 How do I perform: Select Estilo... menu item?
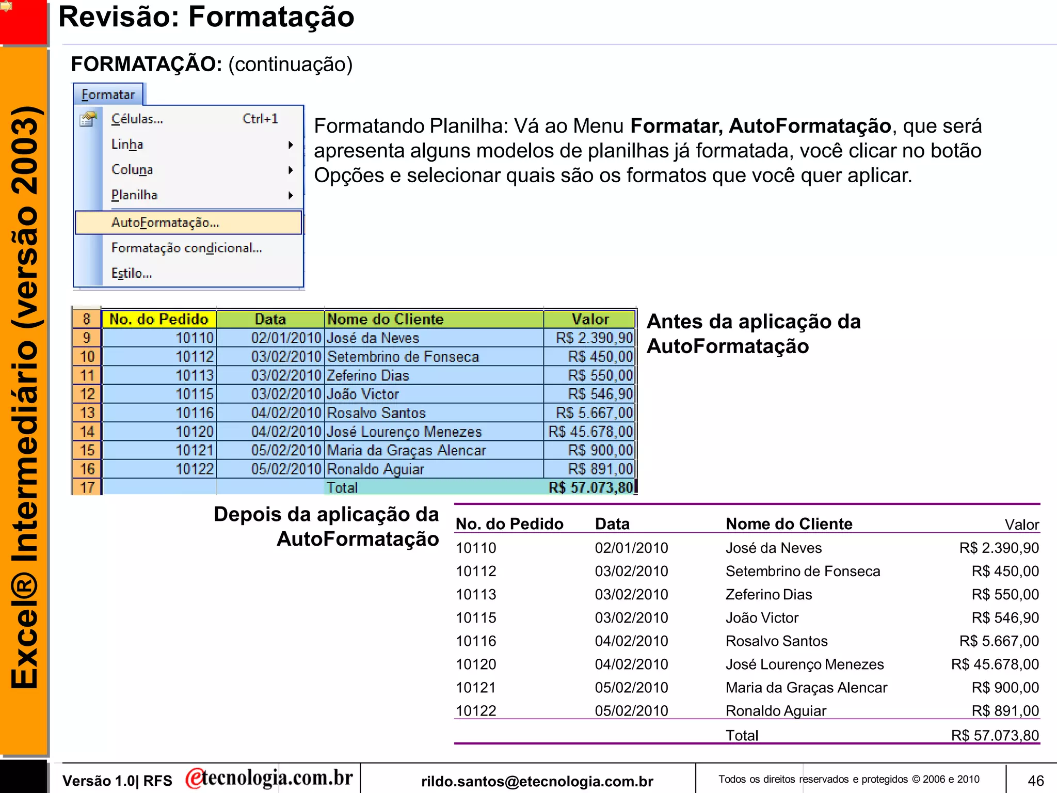[132, 273]
